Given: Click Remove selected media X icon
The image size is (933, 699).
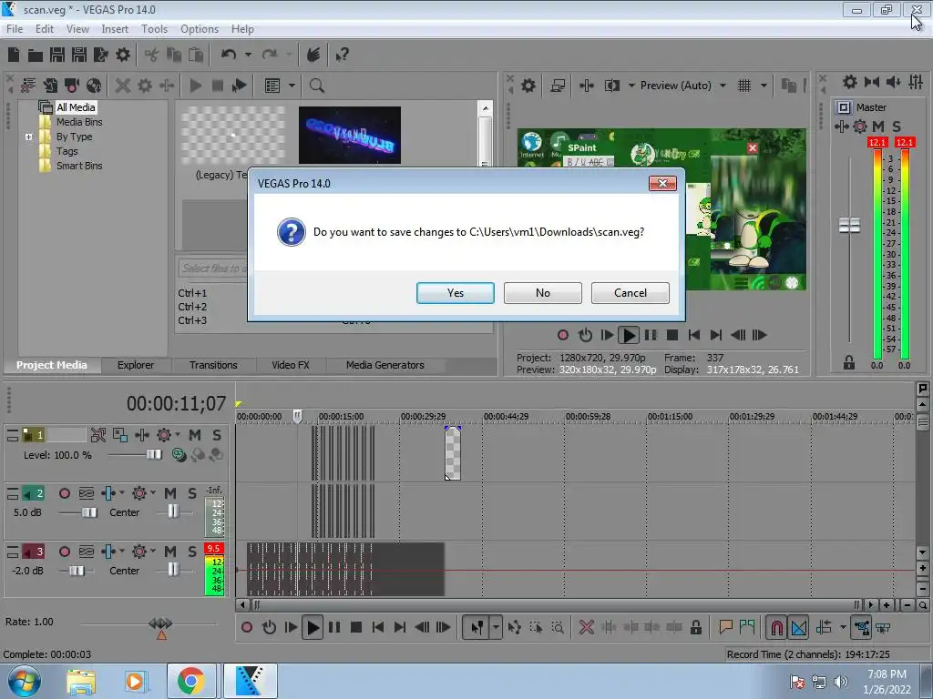Looking at the screenshot, I should (x=123, y=86).
